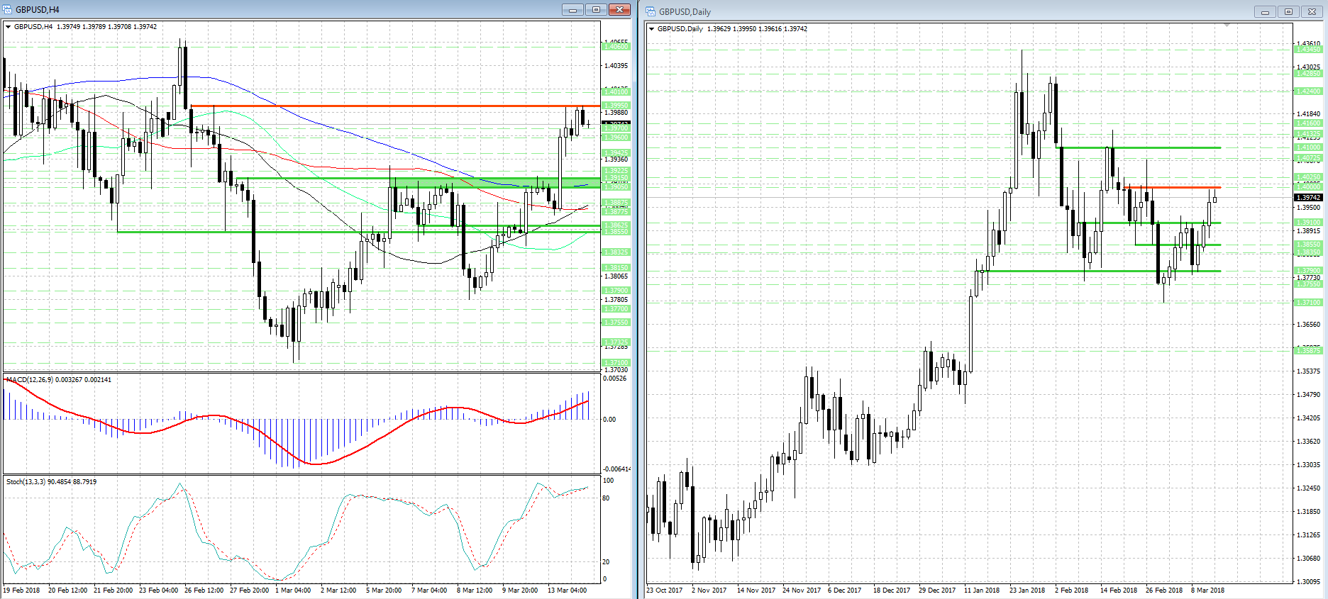Maximize the GBPUSD,H4 chart window
This screenshot has height=599, width=1328.
596,9
